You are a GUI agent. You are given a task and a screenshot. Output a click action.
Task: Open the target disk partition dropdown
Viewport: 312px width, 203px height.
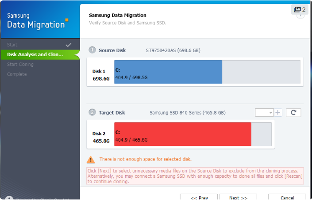264,112
